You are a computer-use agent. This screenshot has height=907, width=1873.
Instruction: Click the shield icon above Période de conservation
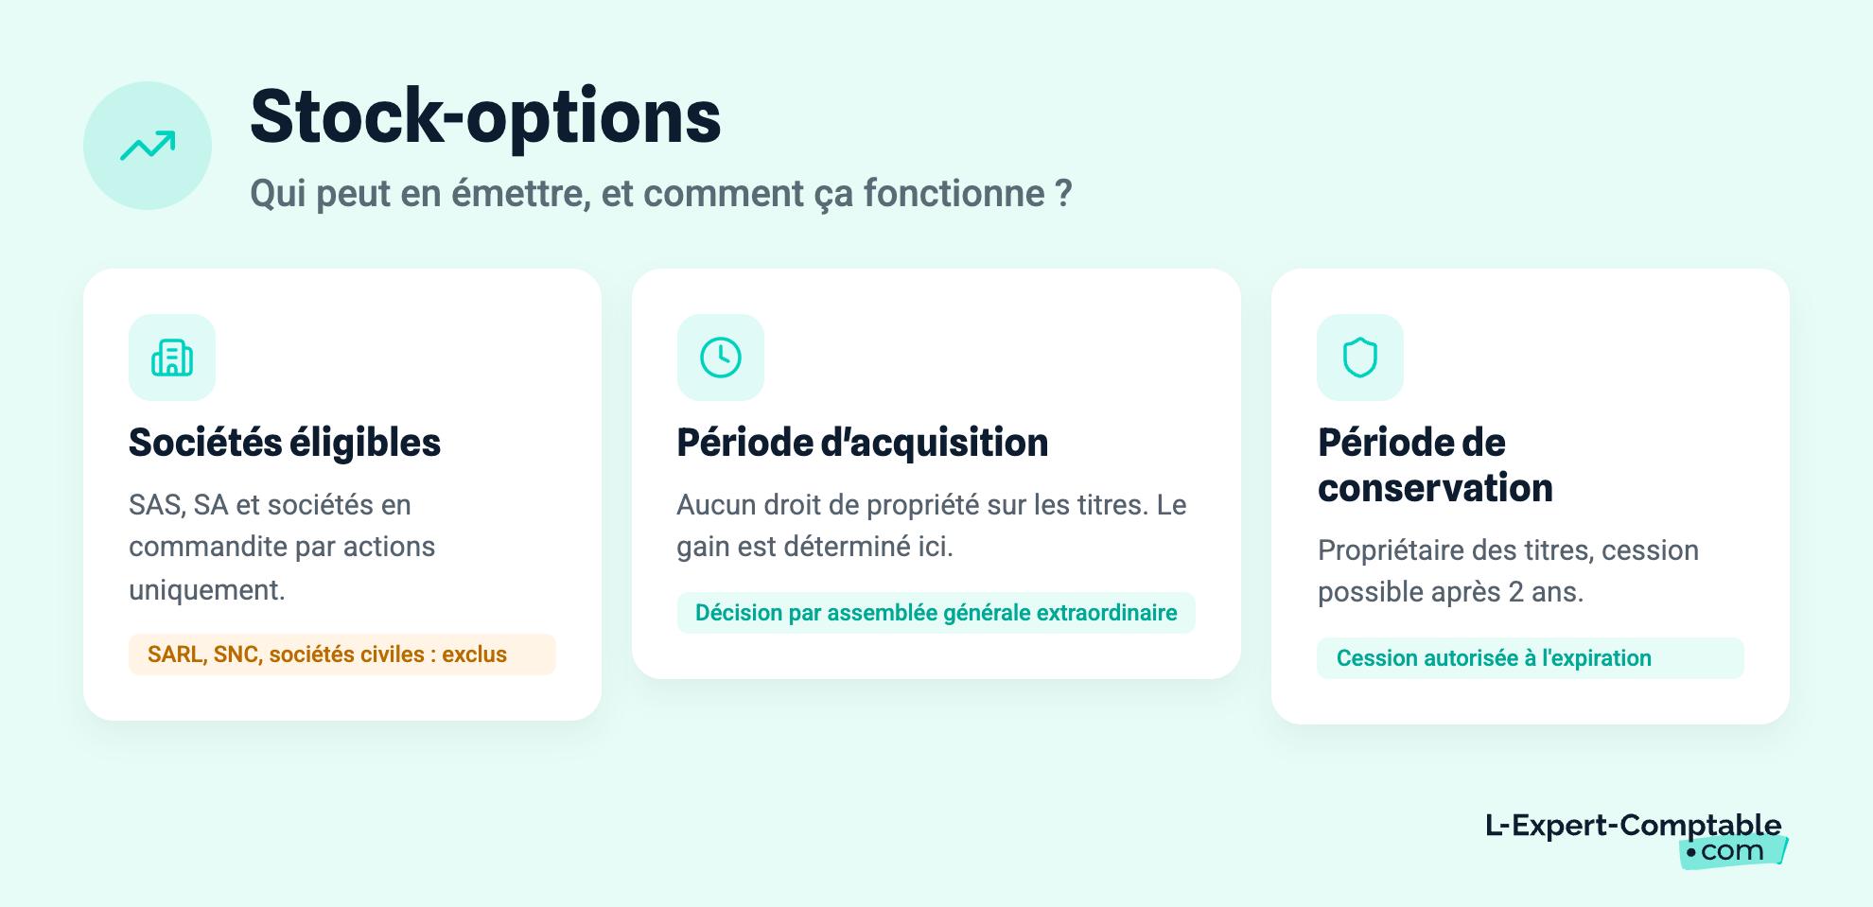(x=1360, y=358)
